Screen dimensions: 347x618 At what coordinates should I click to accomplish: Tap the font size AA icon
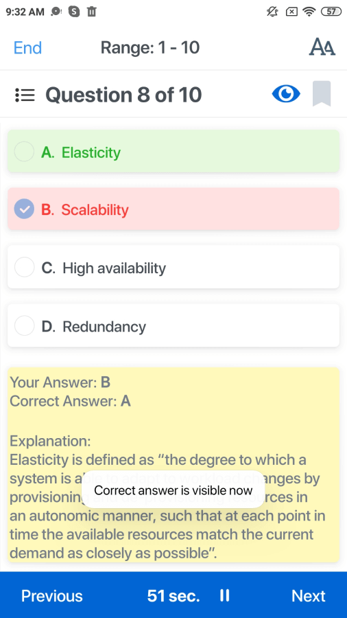tap(322, 47)
